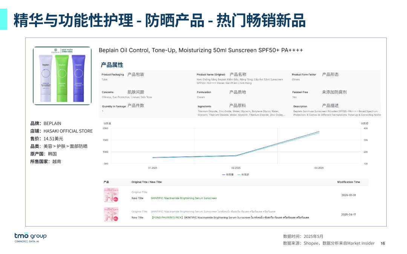This screenshot has width=407, height=254.
Task: Select the first row SKINTIFIC product thumbnail
Action: [x=111, y=195]
